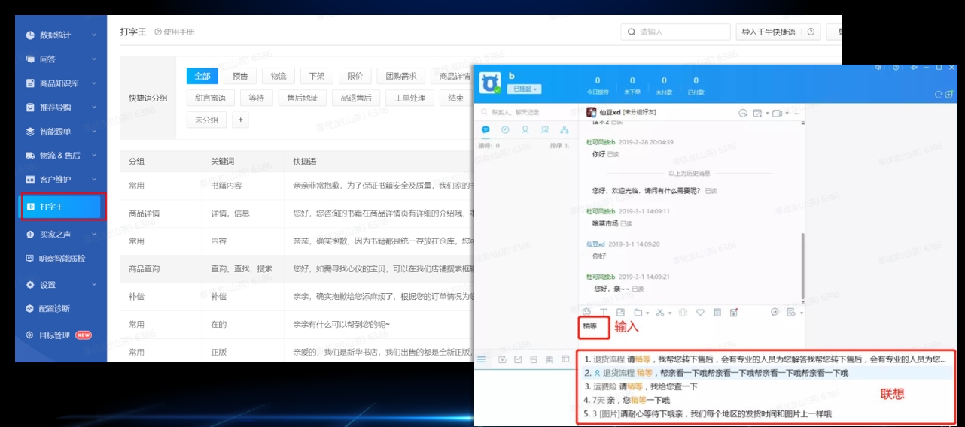The width and height of the screenshot is (965, 427).
Task: Focus the 请输入 search field
Action: pos(676,32)
